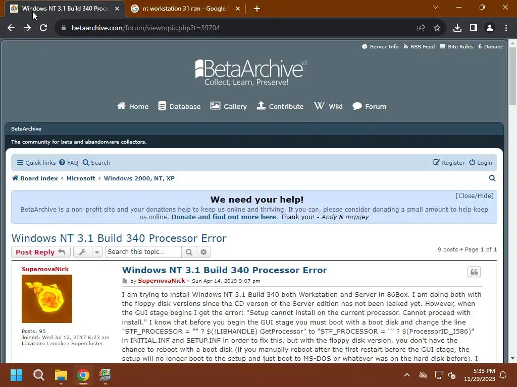Viewport: 517px width, 387px height.
Task: Open Windows Start menu
Action: 17,375
